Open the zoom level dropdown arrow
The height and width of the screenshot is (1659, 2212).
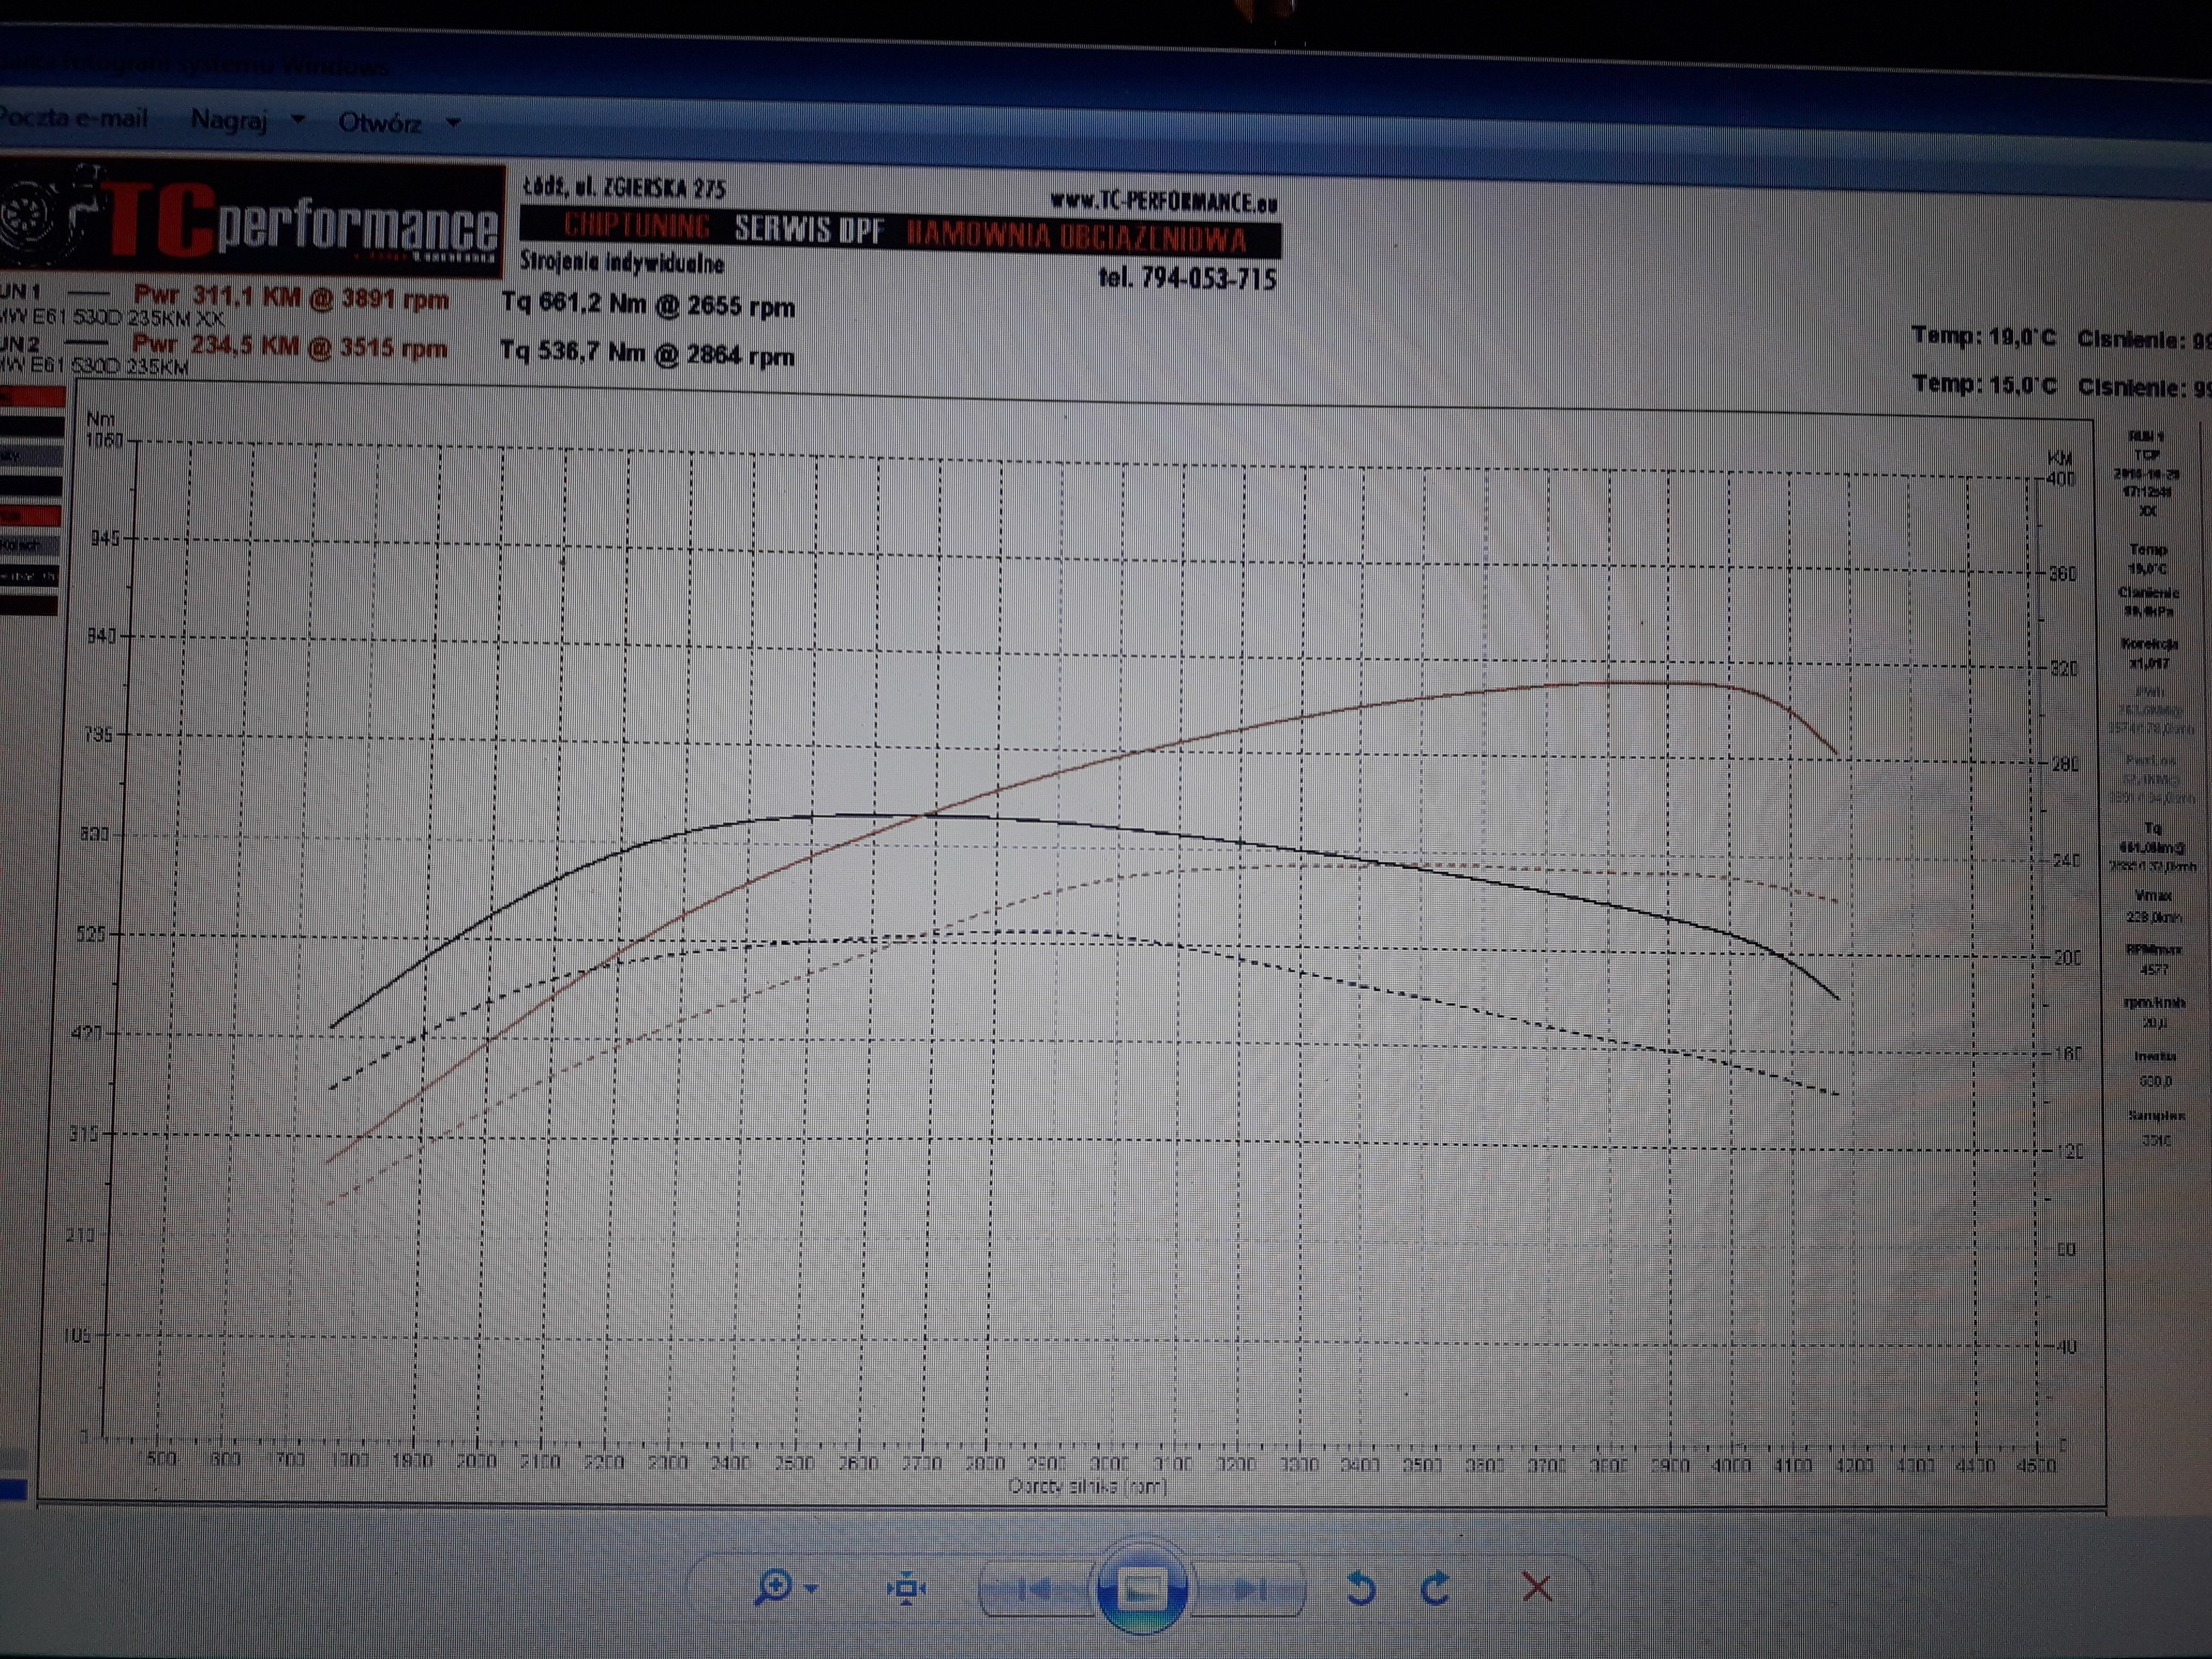812,1588
